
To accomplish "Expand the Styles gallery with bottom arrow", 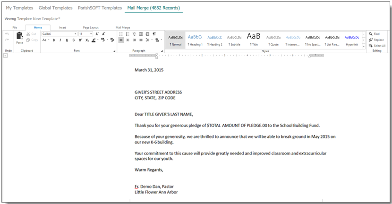I will (x=364, y=46).
